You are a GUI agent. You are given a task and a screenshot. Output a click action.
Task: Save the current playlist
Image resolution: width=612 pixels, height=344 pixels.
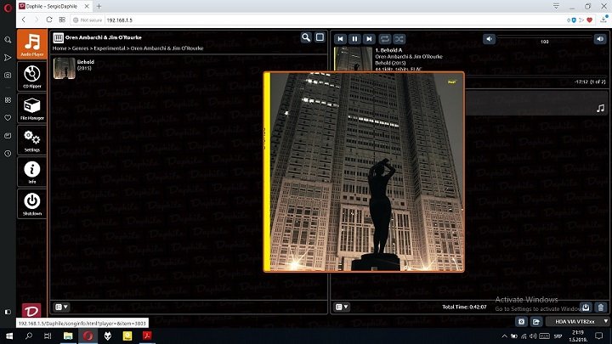pyautogui.click(x=586, y=307)
